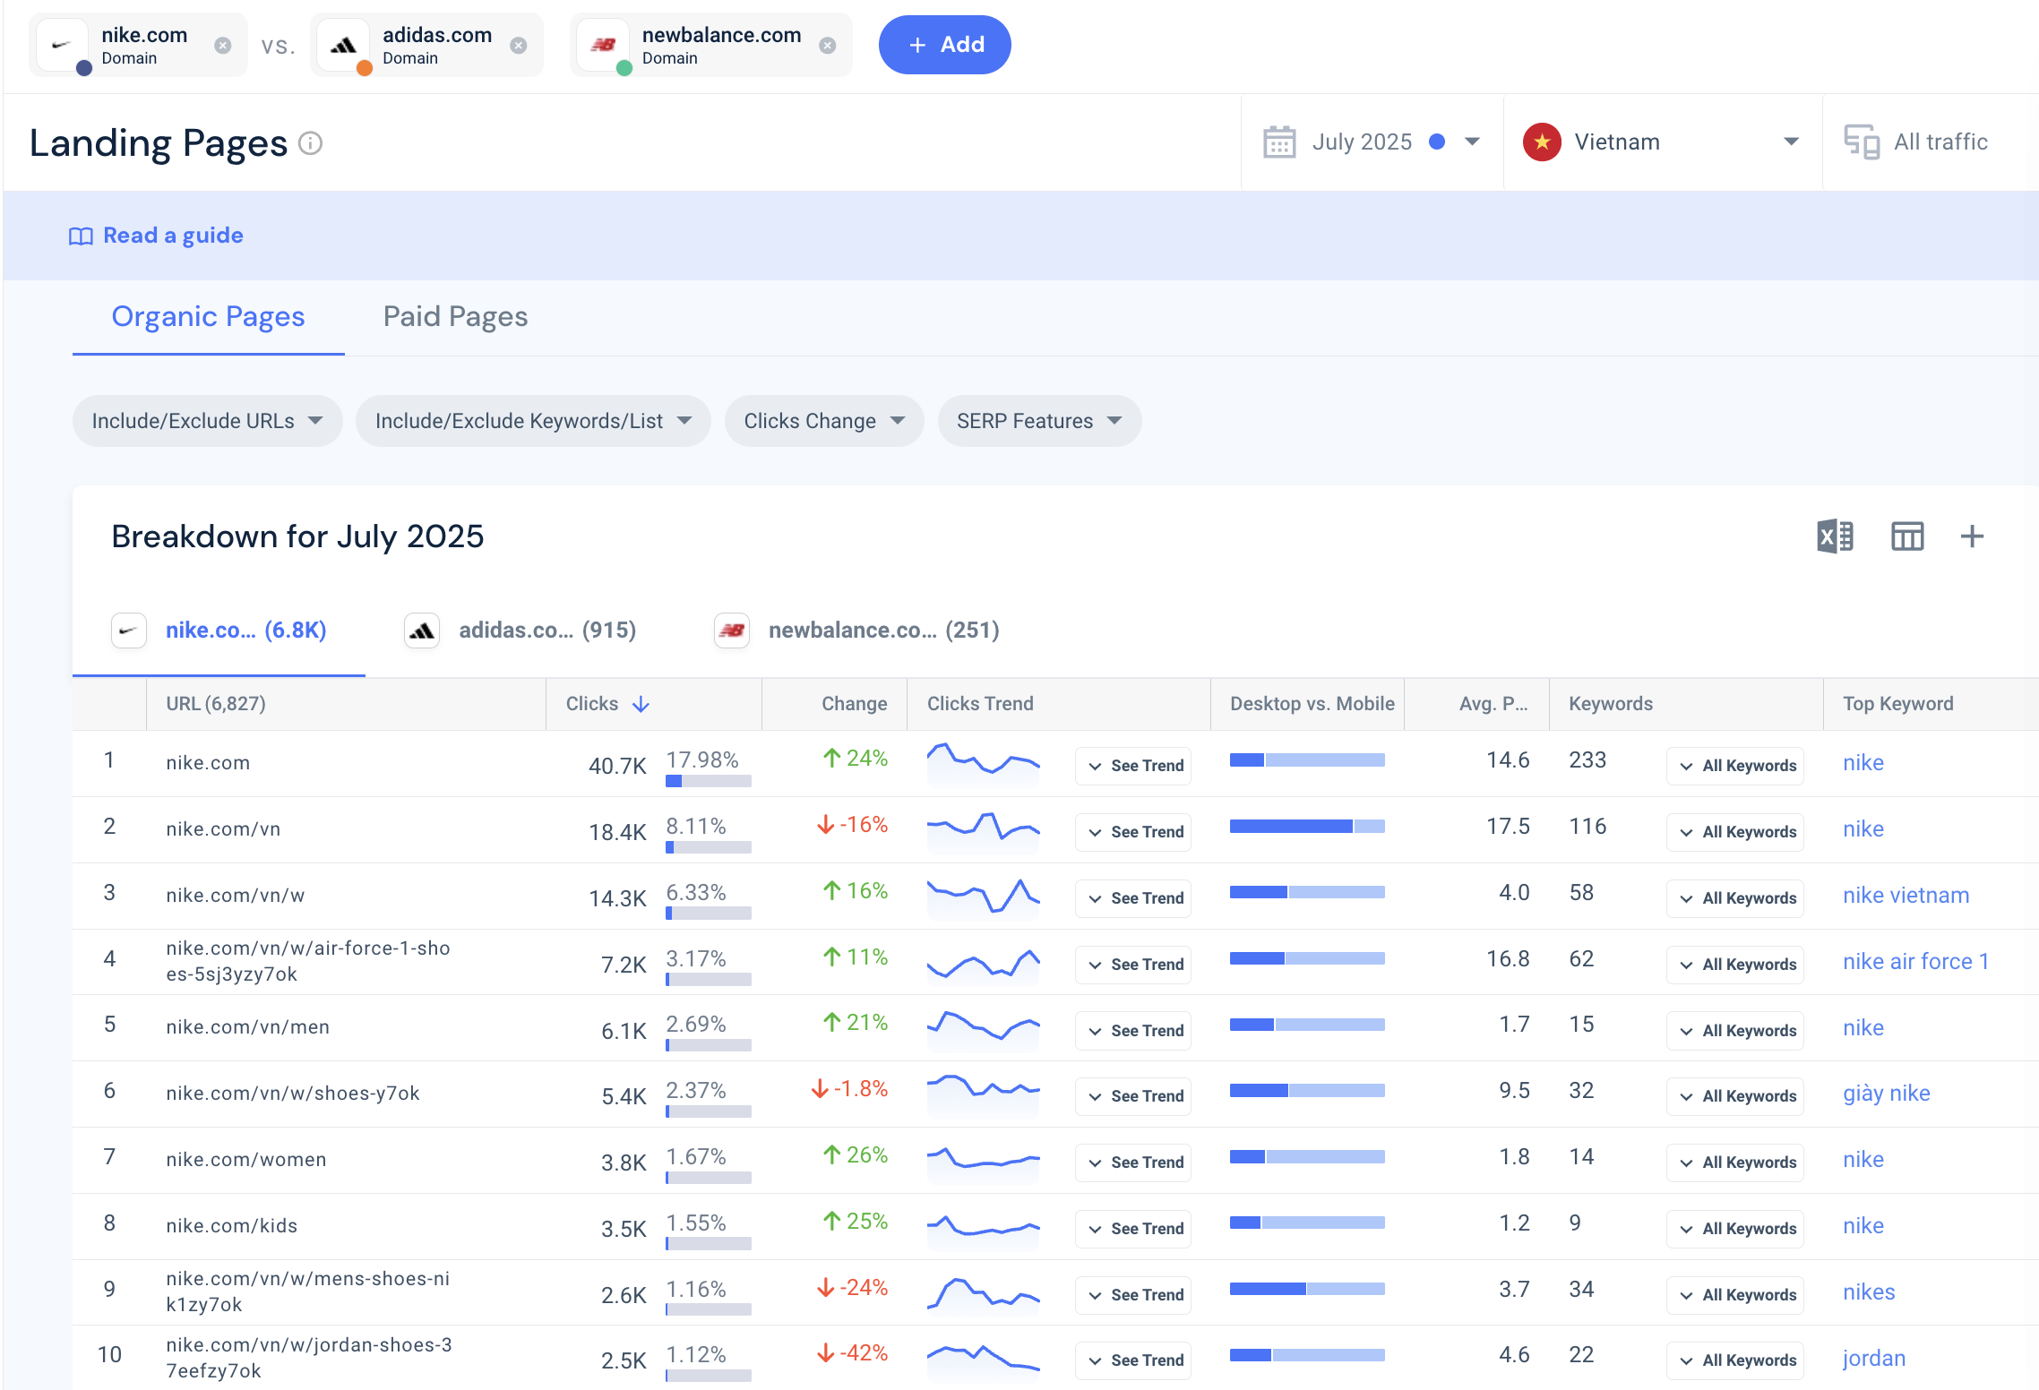Click the nike.com/vn/men URL cell
This screenshot has width=2039, height=1390.
tap(247, 1027)
